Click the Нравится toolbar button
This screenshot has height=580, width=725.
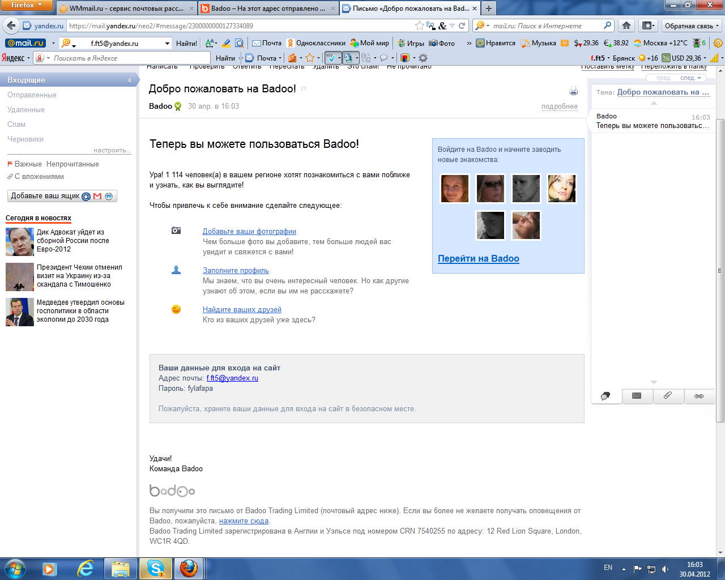coord(496,43)
